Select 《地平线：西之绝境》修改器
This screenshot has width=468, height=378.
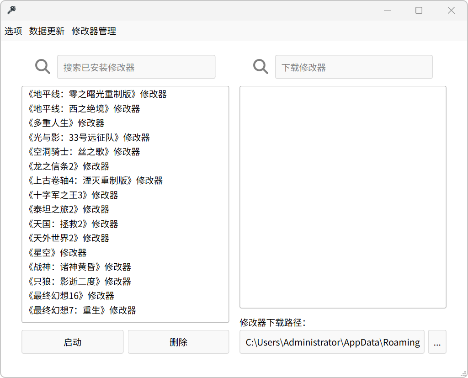coord(125,109)
